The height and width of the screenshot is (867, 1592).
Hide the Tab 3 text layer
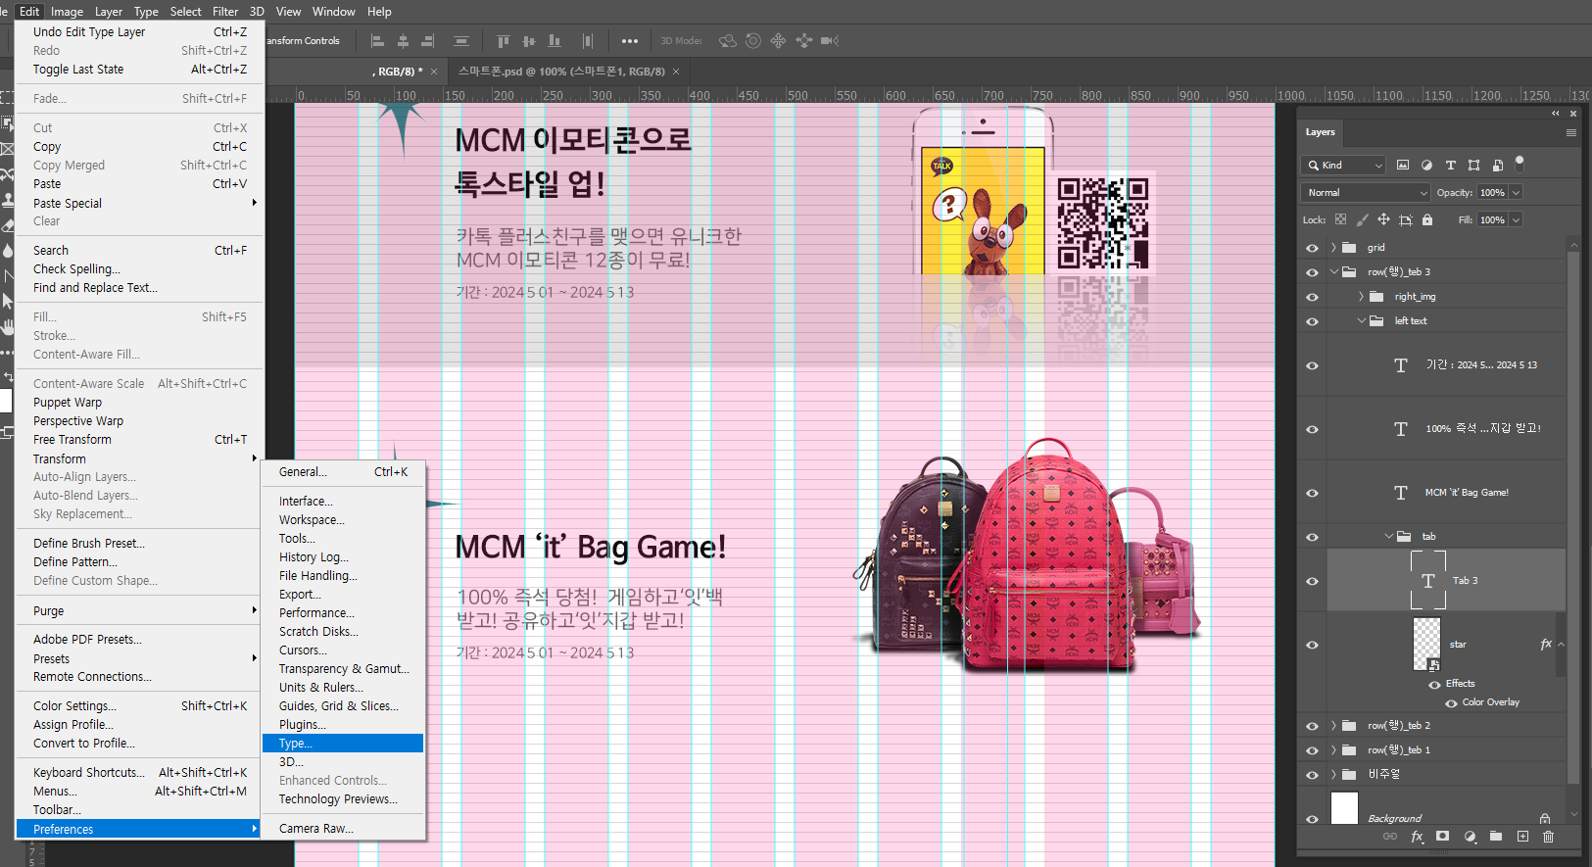1312,581
